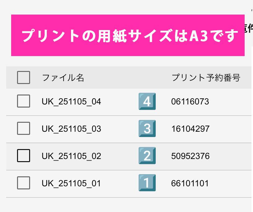Select reservation number 50952376
This screenshot has width=253, height=212.
point(190,156)
